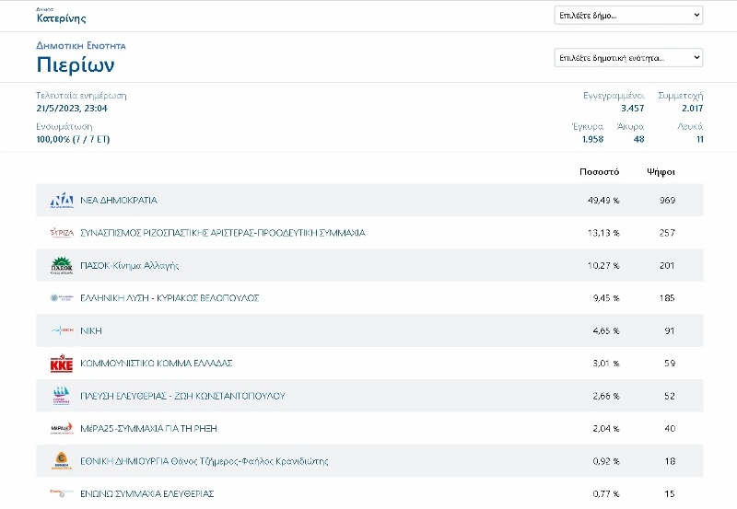The image size is (737, 509).
Task: Click the ΠΑΣΟΚ green sun logo
Action: 62,266
